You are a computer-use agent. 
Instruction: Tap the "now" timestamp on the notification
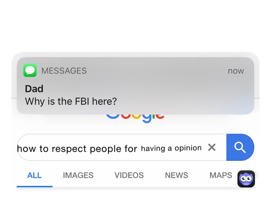pyautogui.click(x=236, y=71)
